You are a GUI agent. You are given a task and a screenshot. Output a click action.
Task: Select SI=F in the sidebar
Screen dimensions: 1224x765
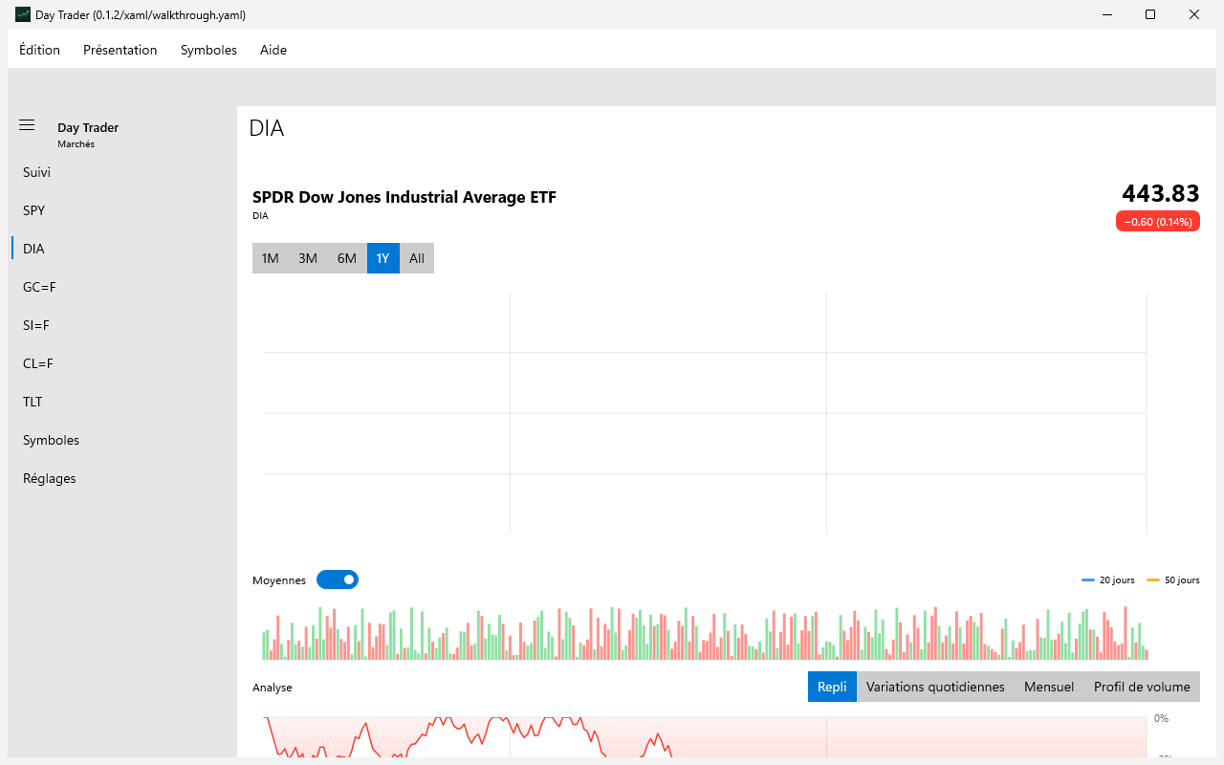point(122,325)
